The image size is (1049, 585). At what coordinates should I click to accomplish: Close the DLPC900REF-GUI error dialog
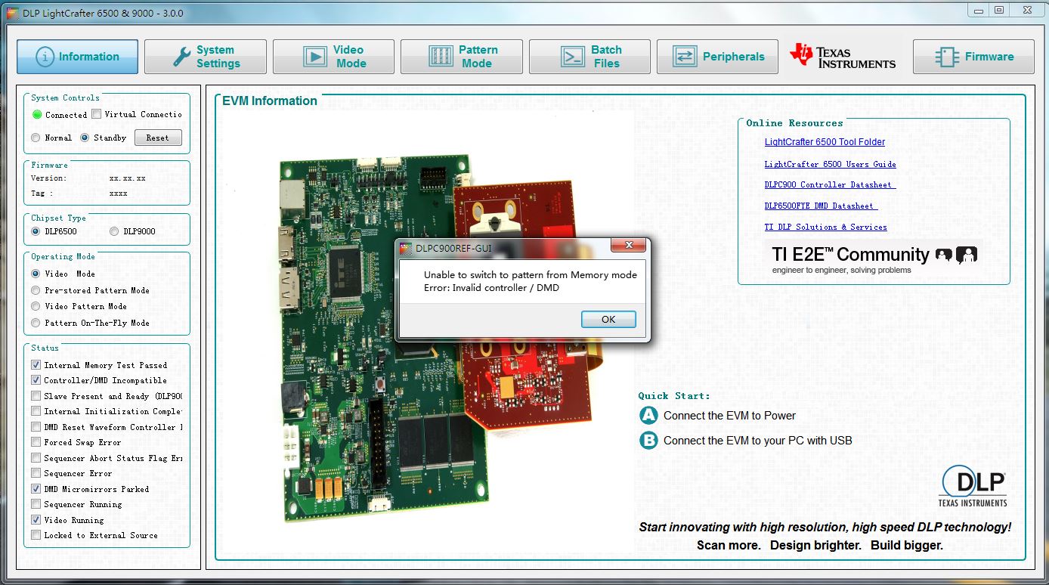(x=629, y=246)
